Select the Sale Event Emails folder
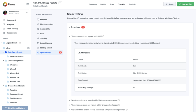The width and height of the screenshot is (196, 112). (15, 52)
